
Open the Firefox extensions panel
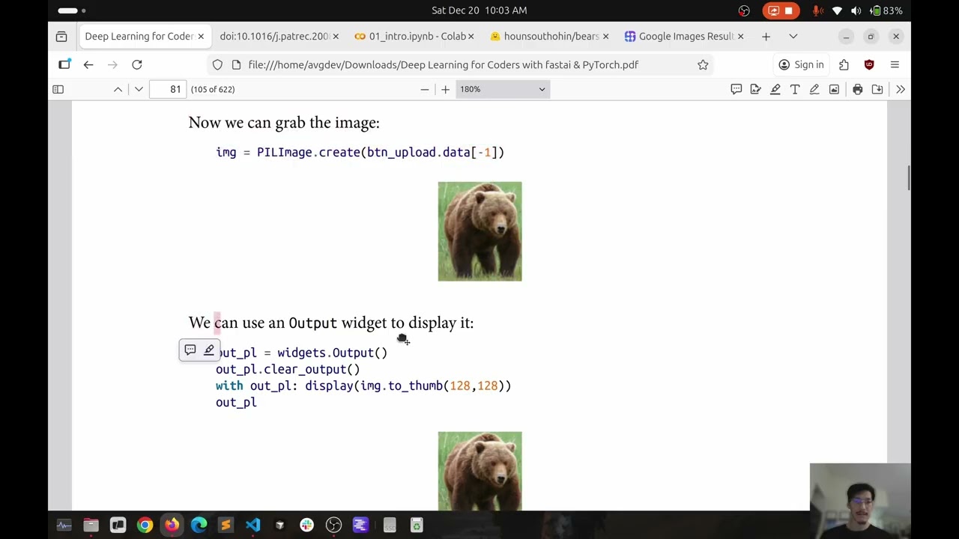click(x=844, y=64)
